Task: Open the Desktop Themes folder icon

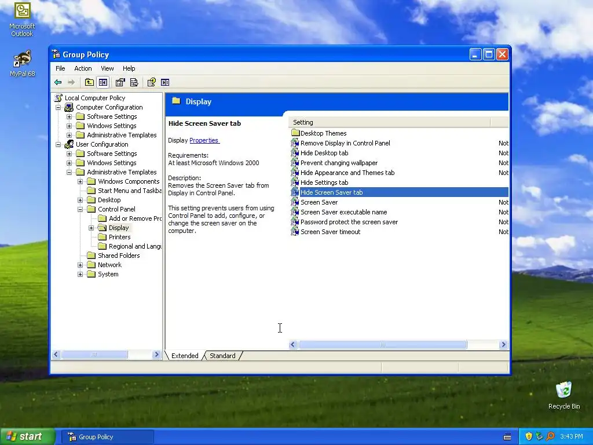Action: [x=295, y=133]
